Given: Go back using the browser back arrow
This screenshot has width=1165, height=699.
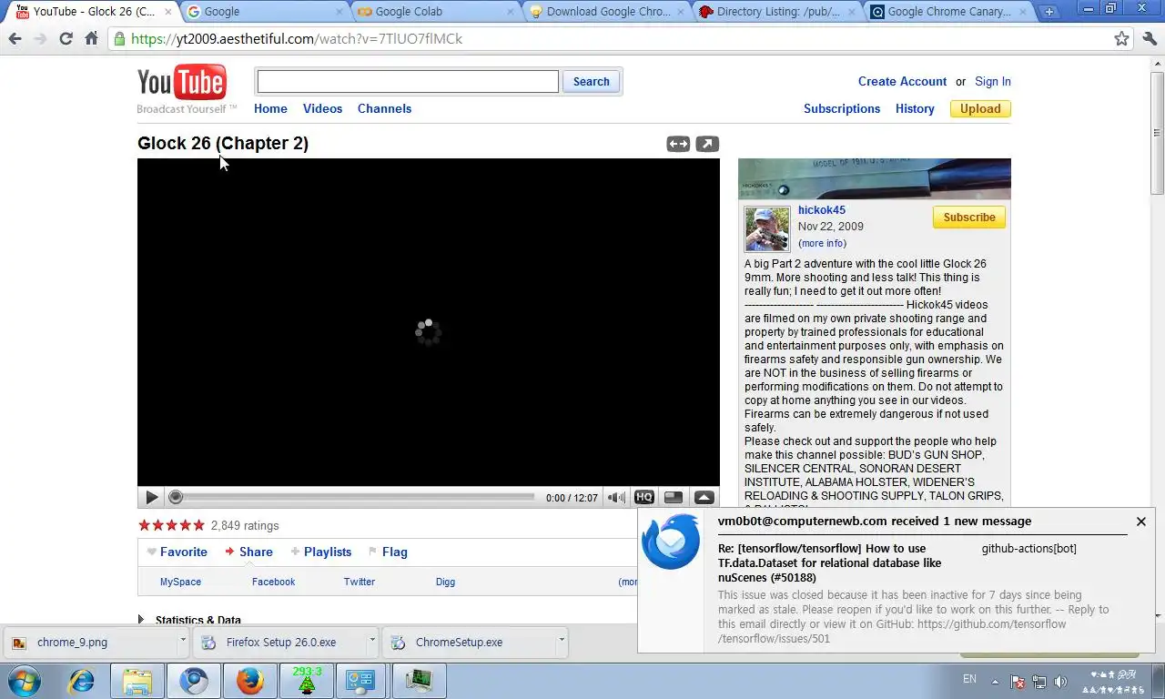Looking at the screenshot, I should pyautogui.click(x=15, y=39).
